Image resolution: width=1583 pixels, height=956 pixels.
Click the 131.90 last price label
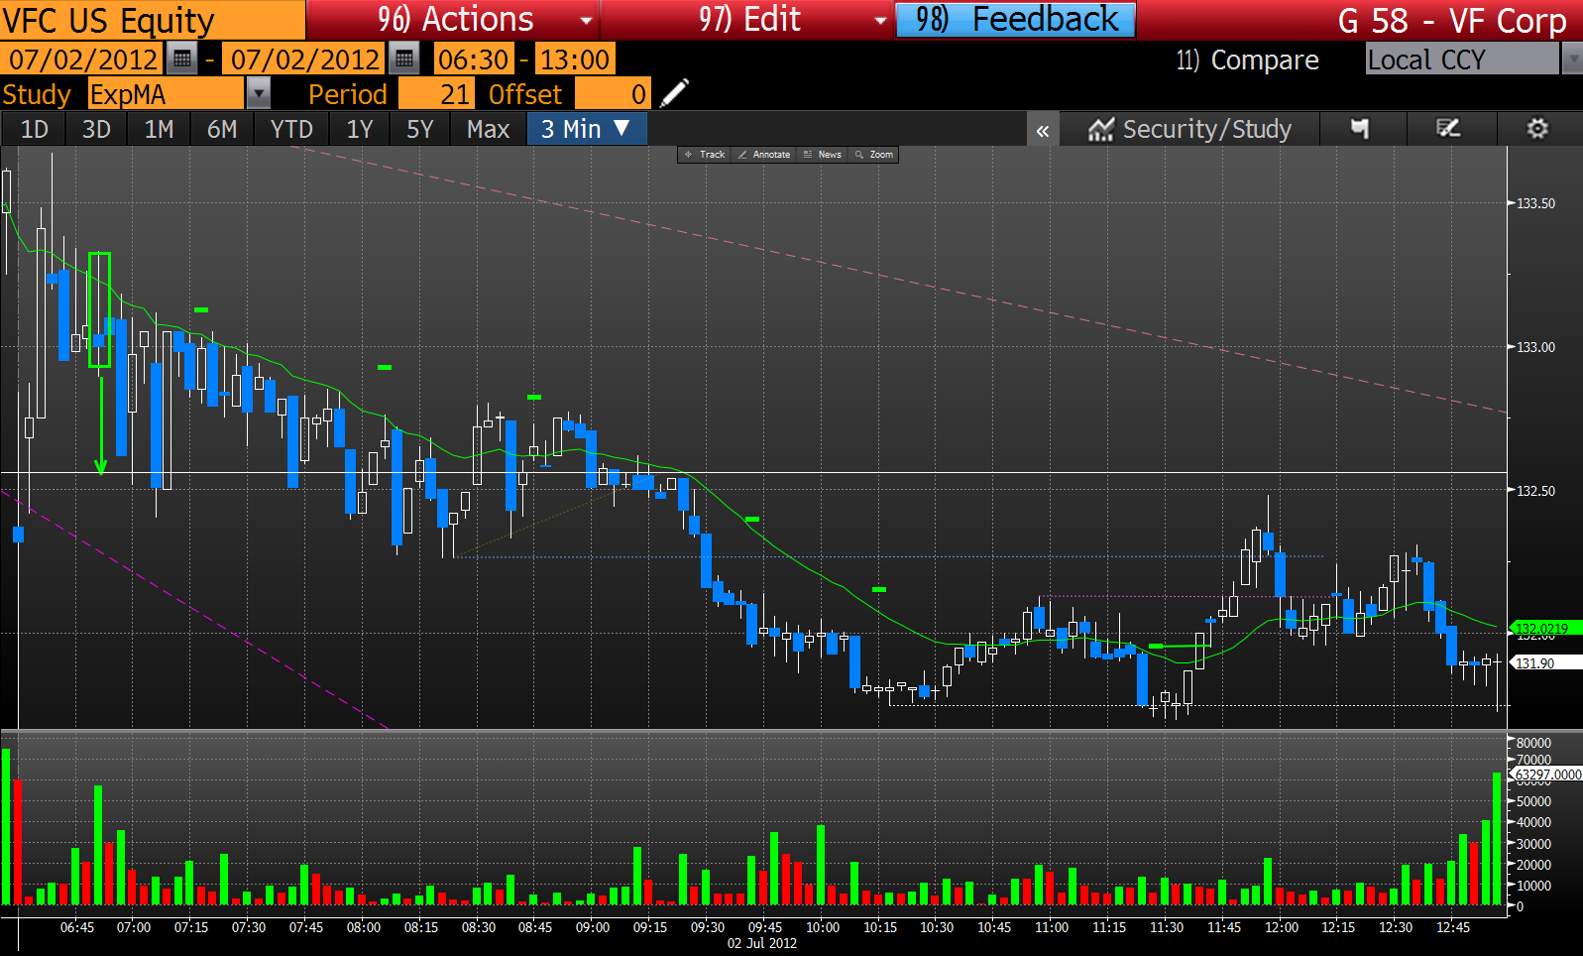tap(1545, 662)
